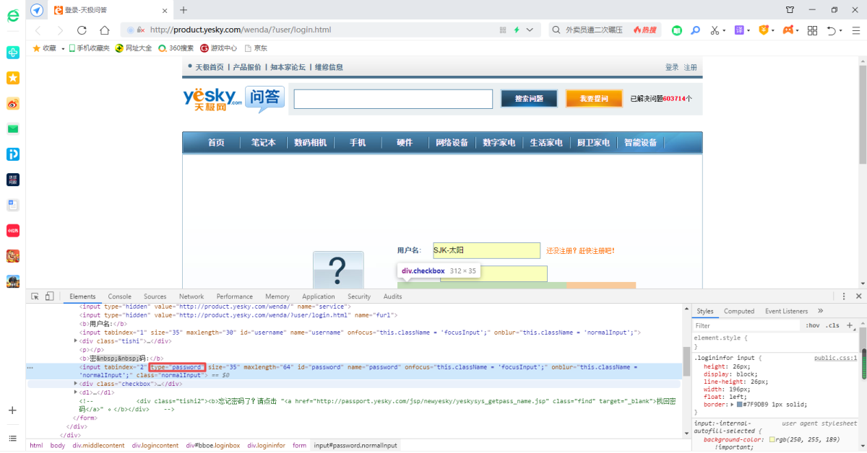
Task: Expand the div class tishi node
Action: (76, 341)
